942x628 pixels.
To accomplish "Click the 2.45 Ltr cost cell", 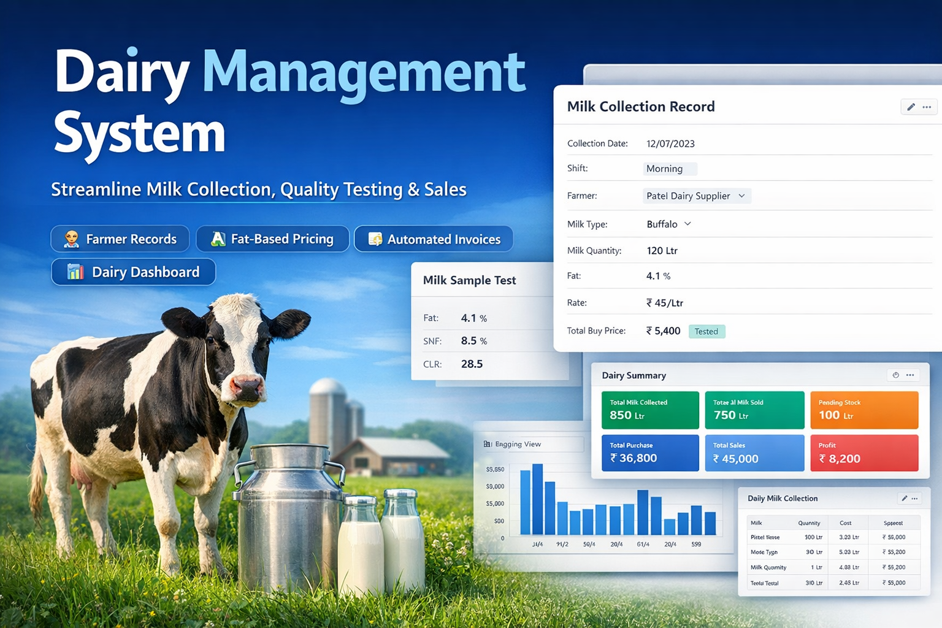I will click(x=849, y=583).
